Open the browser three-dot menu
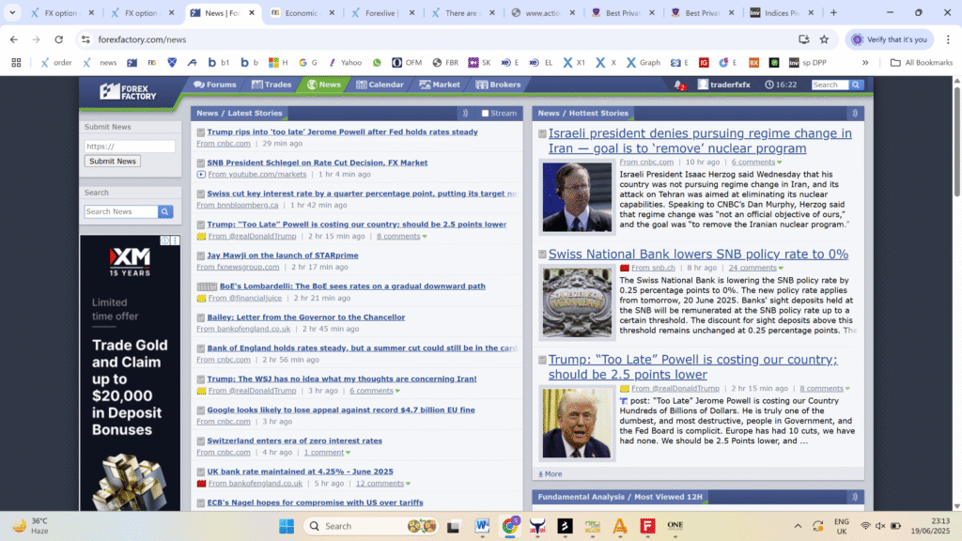Image resolution: width=962 pixels, height=541 pixels. [x=948, y=39]
